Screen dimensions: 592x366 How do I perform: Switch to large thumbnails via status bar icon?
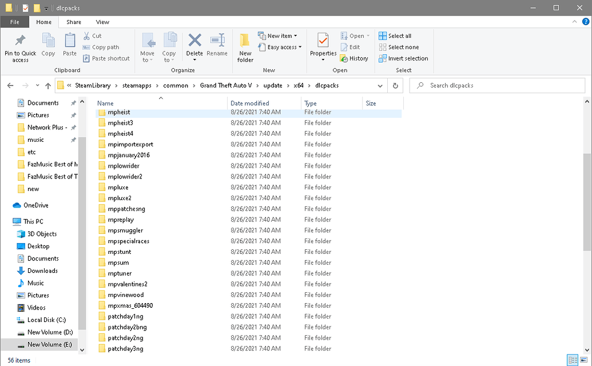[x=584, y=360]
